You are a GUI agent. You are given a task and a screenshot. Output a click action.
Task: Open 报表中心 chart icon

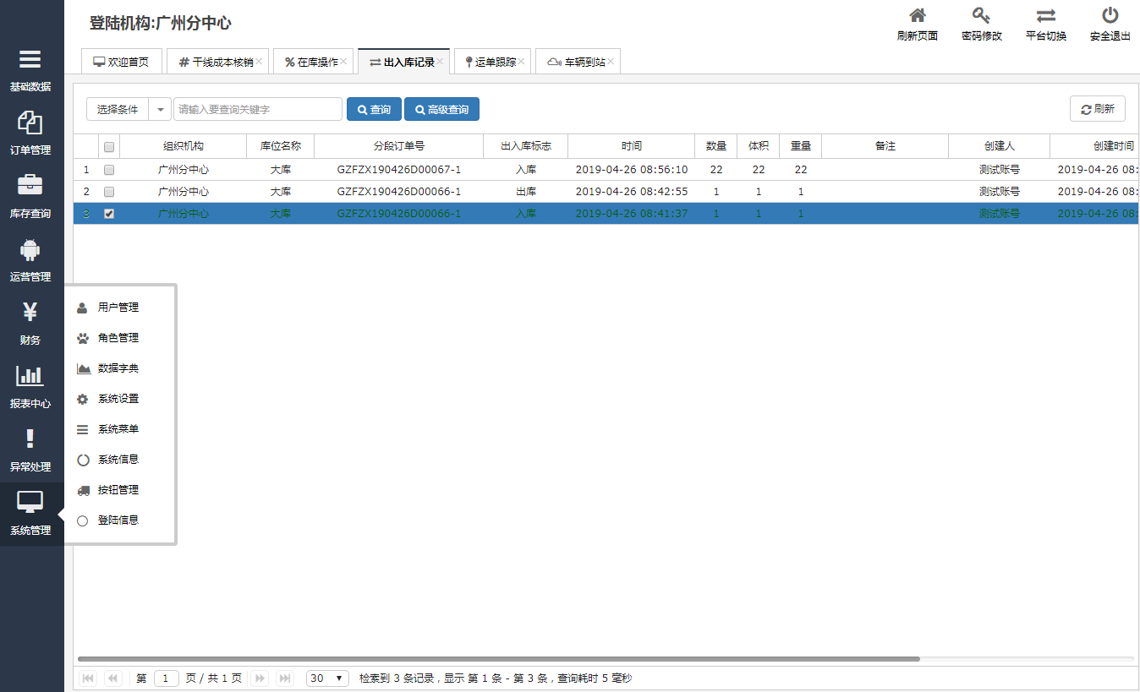click(30, 376)
